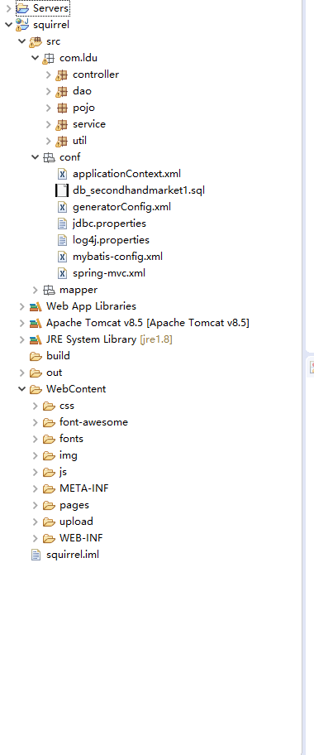The width and height of the screenshot is (314, 755).
Task: Click the src source folder icon
Action: pos(36,41)
